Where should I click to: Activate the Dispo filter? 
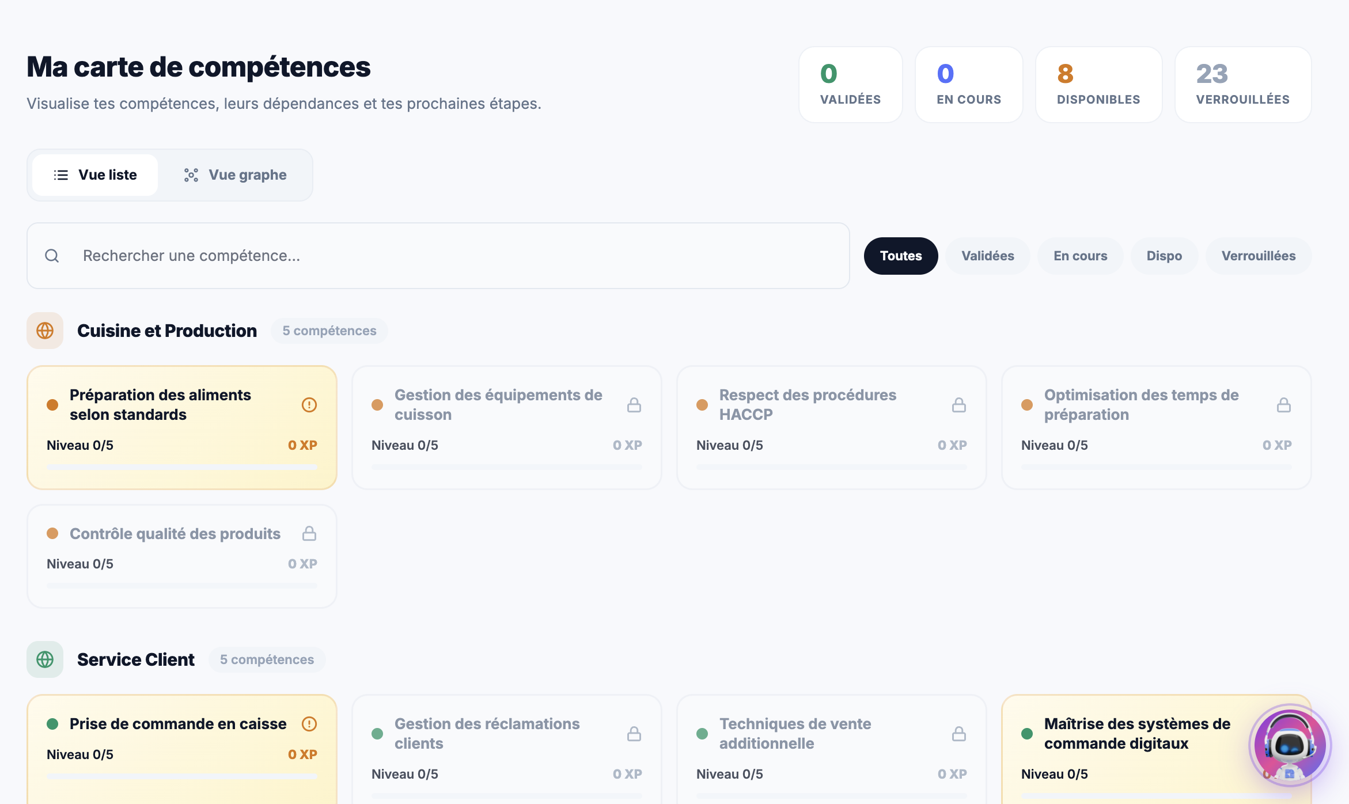click(1164, 255)
